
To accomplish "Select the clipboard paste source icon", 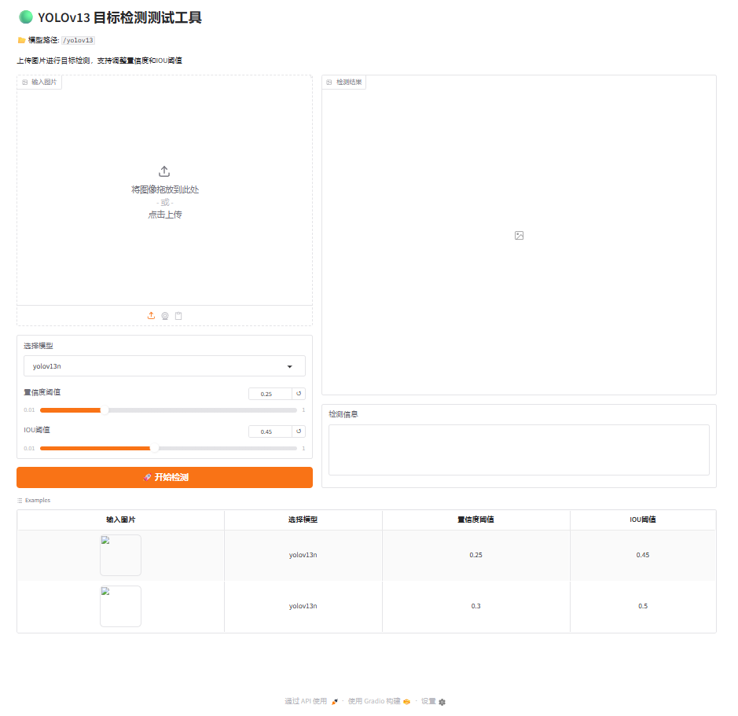I will coord(178,316).
